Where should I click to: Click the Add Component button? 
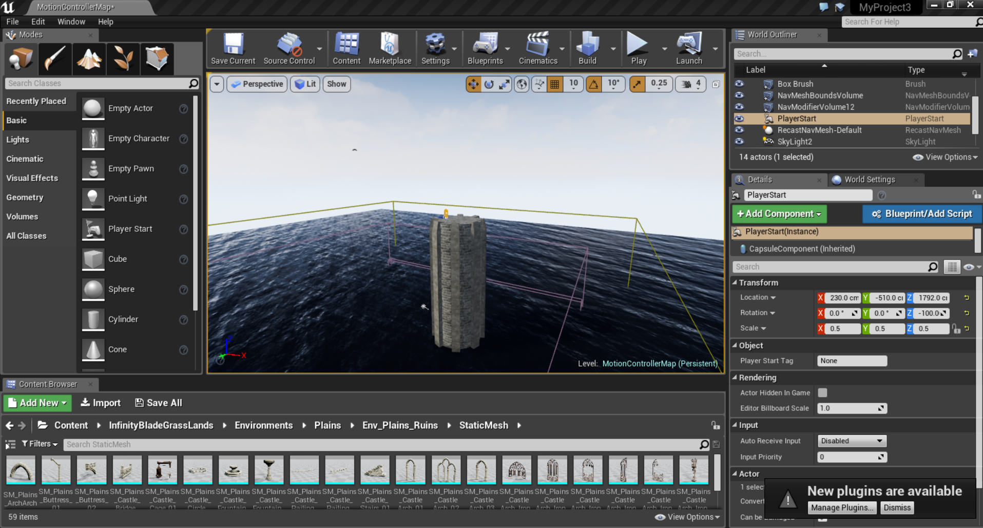pos(779,214)
